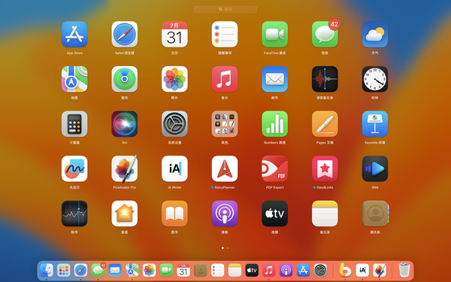Open the Calendar app in Launchpad grid
The height and width of the screenshot is (282, 451).
[174, 35]
